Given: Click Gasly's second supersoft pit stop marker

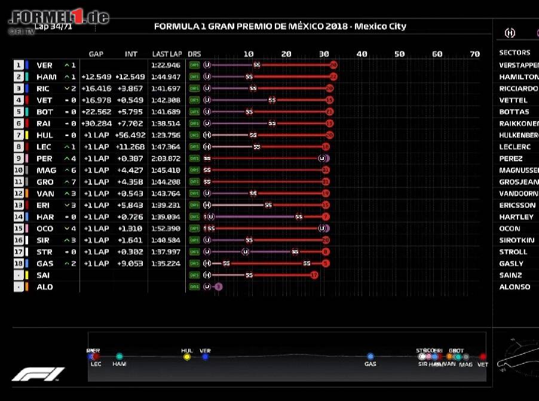Looking at the screenshot, I should pyautogui.click(x=307, y=263).
